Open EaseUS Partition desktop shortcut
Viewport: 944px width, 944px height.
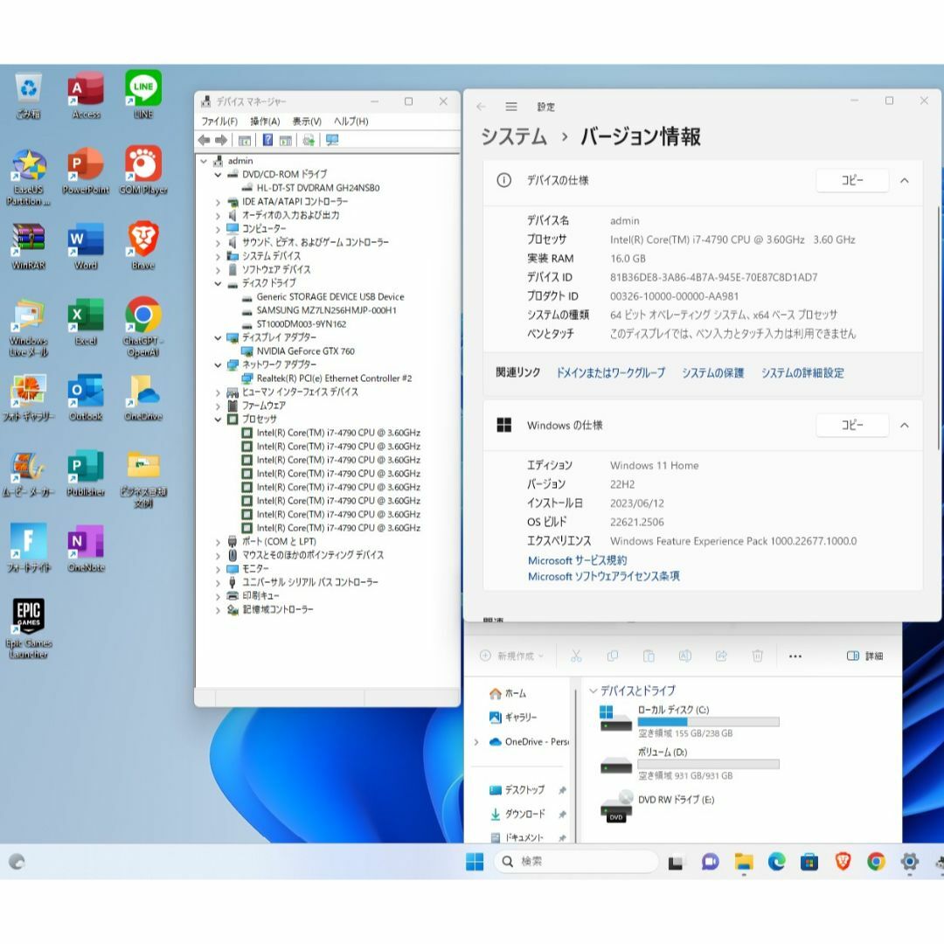pyautogui.click(x=28, y=177)
